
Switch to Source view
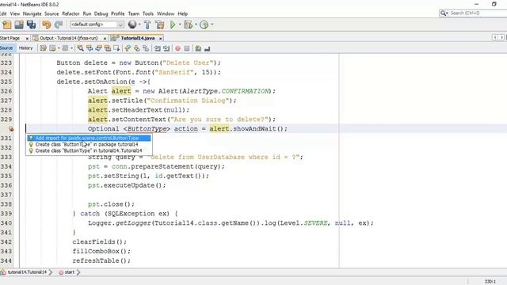click(x=6, y=48)
